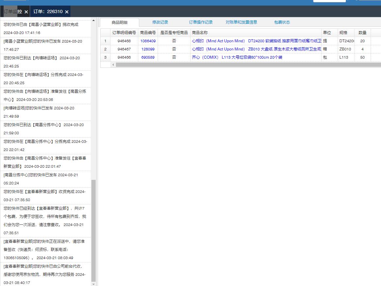Click row number 1 in the product table
381x286 pixels.
pos(105,41)
